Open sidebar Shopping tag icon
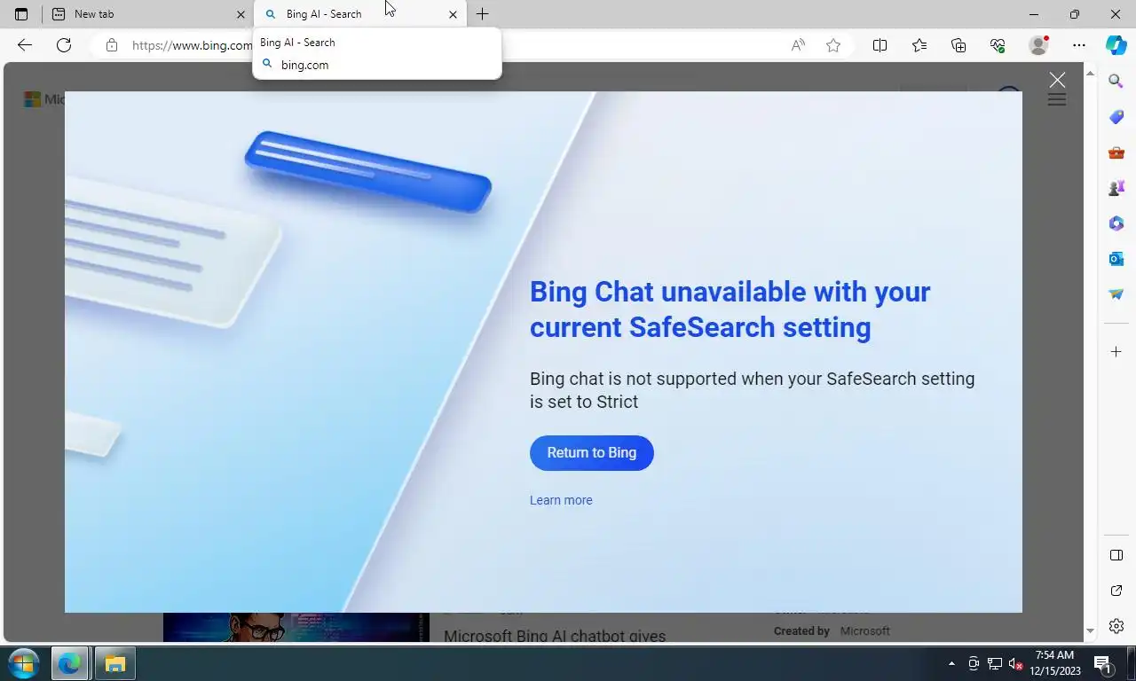The width and height of the screenshot is (1136, 681). point(1116,117)
